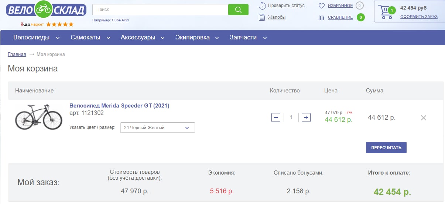Click the VeloSklad logo
Viewport: 445px width, 204px height.
[46, 10]
